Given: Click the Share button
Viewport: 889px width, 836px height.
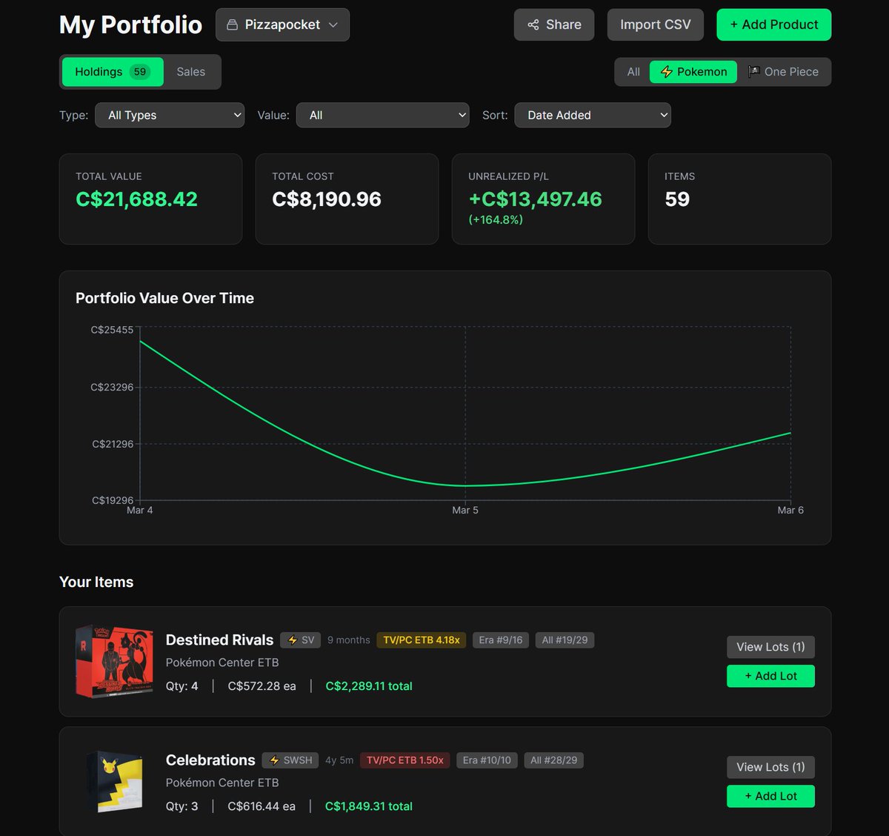Looking at the screenshot, I should (x=554, y=25).
